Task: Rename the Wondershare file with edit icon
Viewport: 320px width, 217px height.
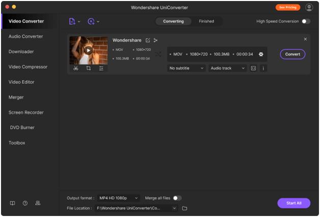Action: [148, 40]
